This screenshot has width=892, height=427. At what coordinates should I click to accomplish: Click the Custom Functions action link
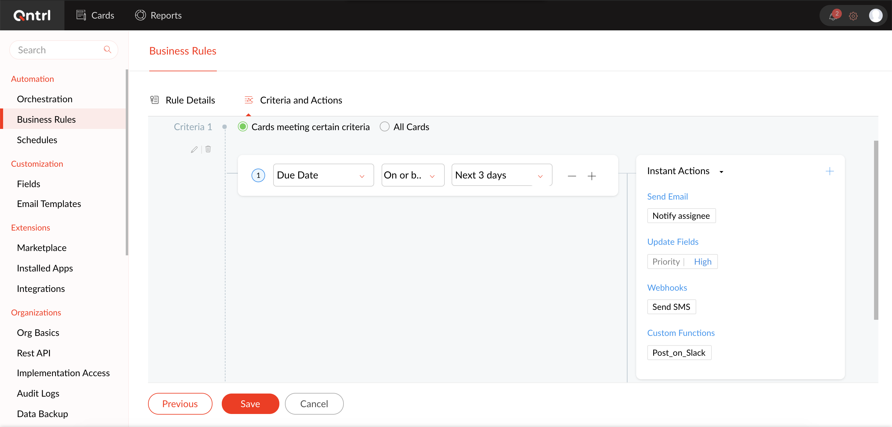tap(681, 333)
